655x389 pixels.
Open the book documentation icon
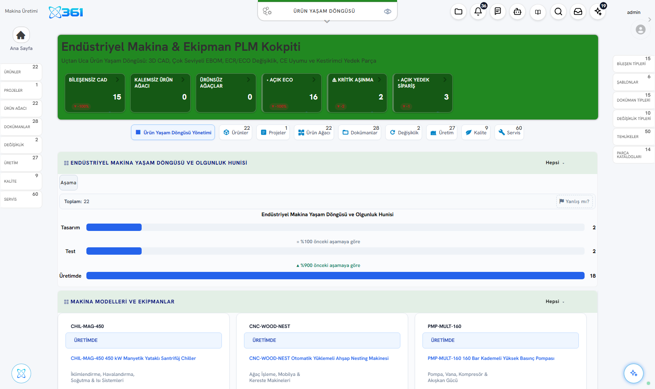point(538,11)
